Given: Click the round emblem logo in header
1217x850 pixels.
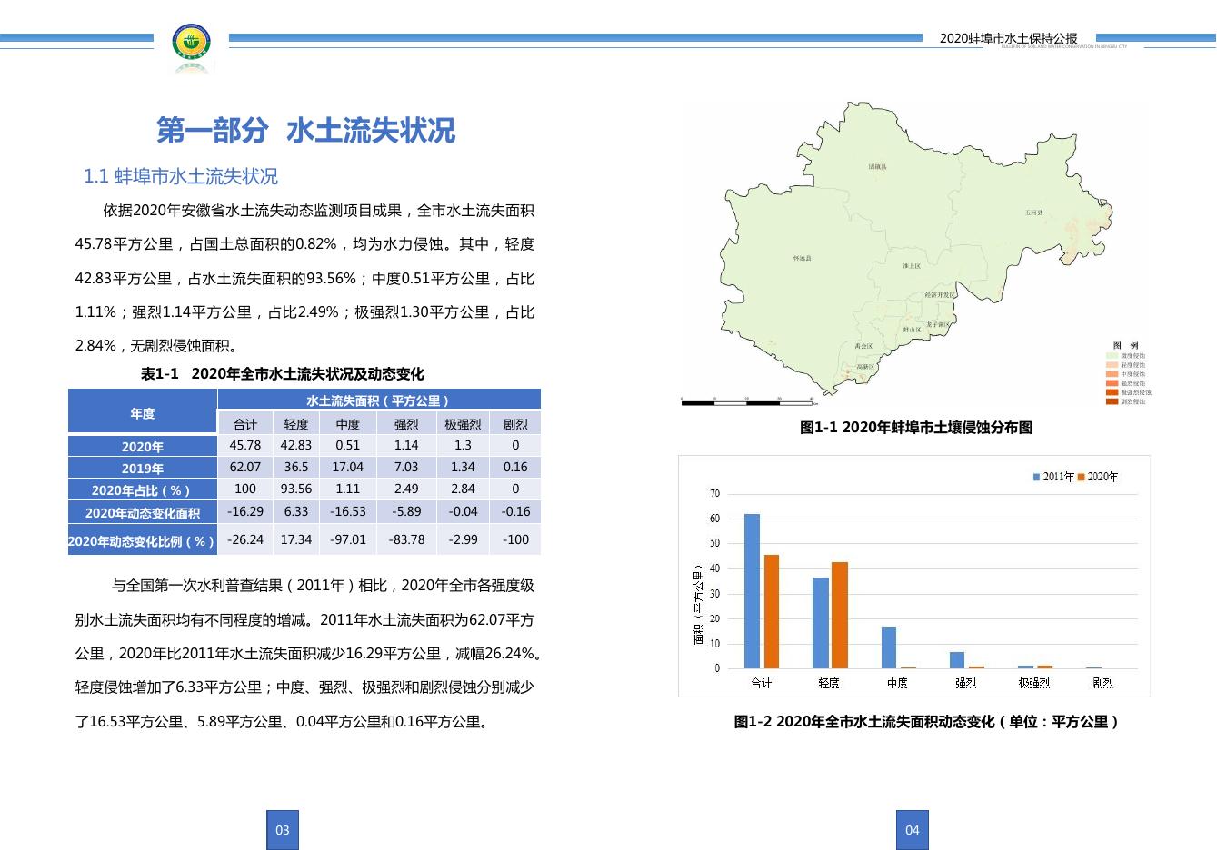Looking at the screenshot, I should pos(192,43).
